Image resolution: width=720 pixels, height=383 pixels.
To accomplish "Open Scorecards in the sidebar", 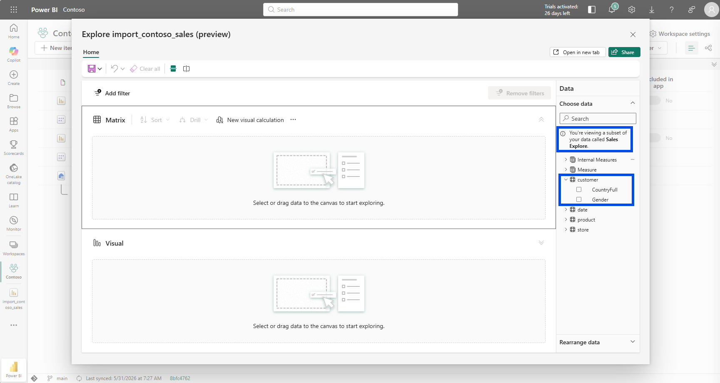I will [14, 148].
